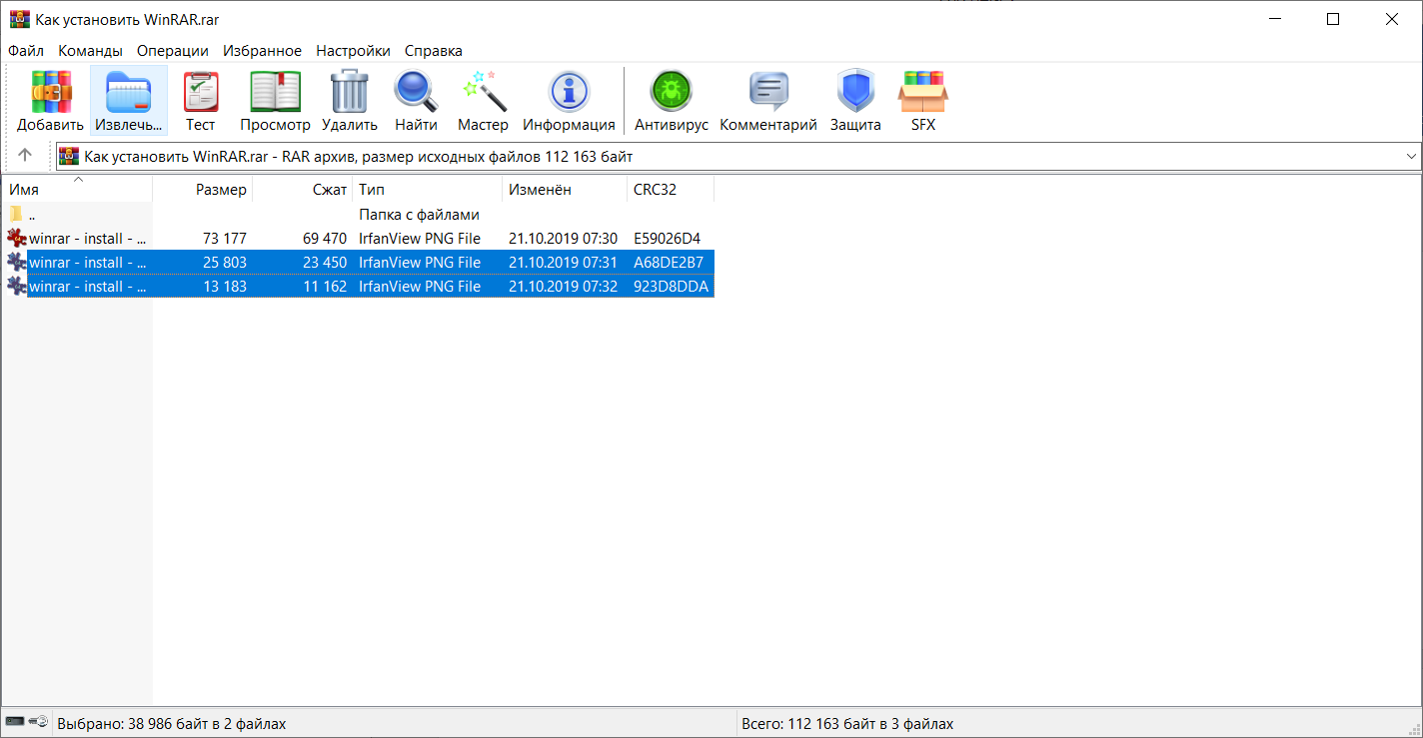
Task: Click status text 'Всего: 112 163 байт'
Action: [847, 723]
